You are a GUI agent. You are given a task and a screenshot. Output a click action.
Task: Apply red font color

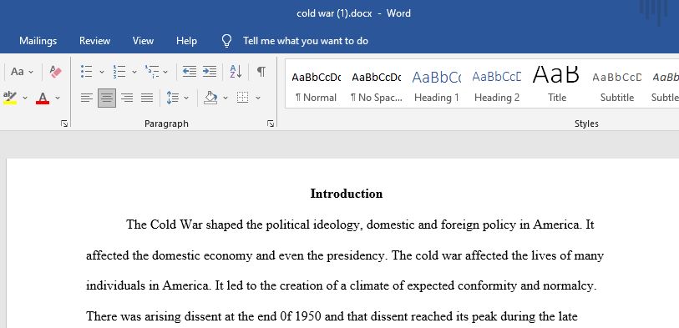[43, 98]
